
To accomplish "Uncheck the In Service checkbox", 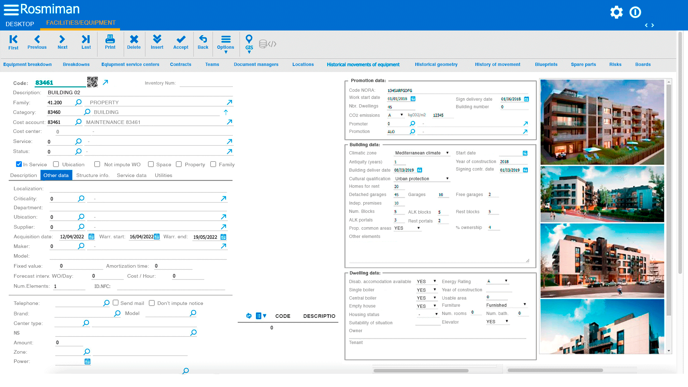I will point(19,164).
